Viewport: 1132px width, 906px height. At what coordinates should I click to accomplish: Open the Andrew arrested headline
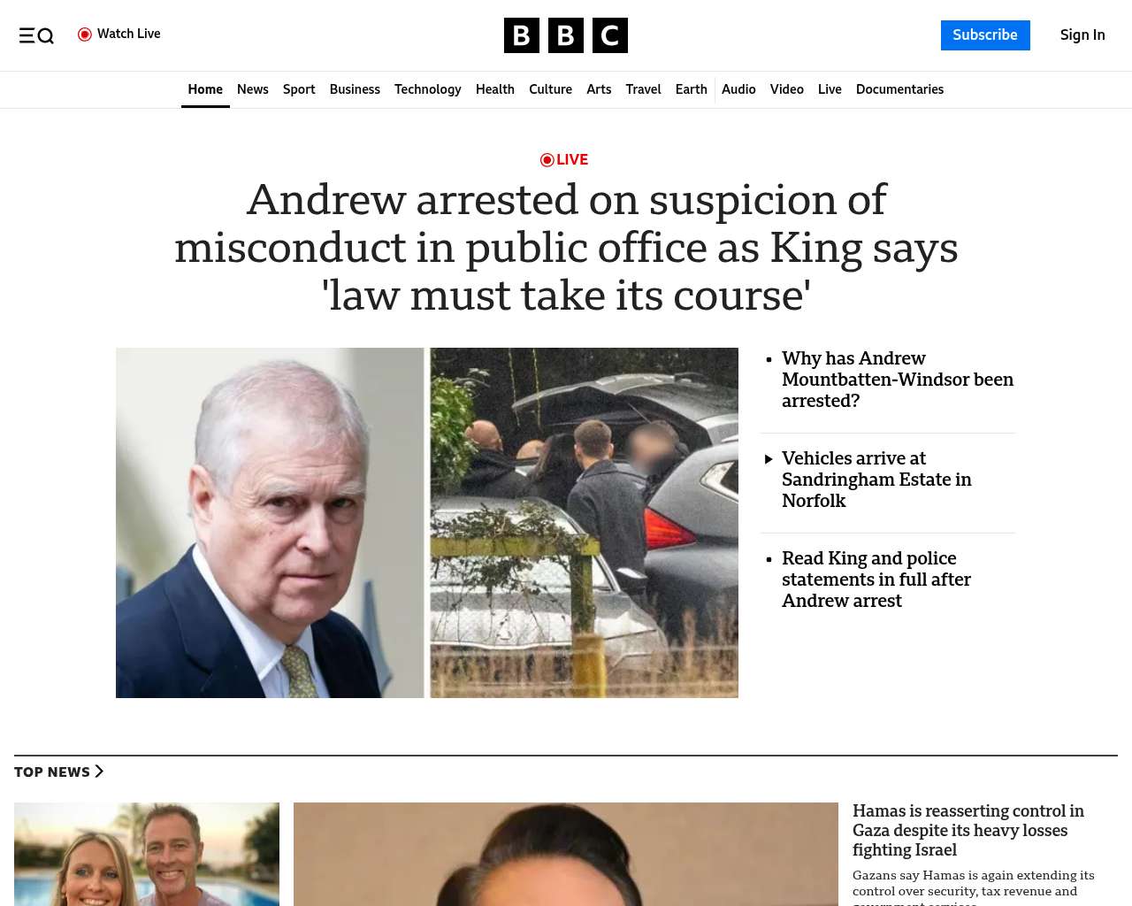click(566, 248)
